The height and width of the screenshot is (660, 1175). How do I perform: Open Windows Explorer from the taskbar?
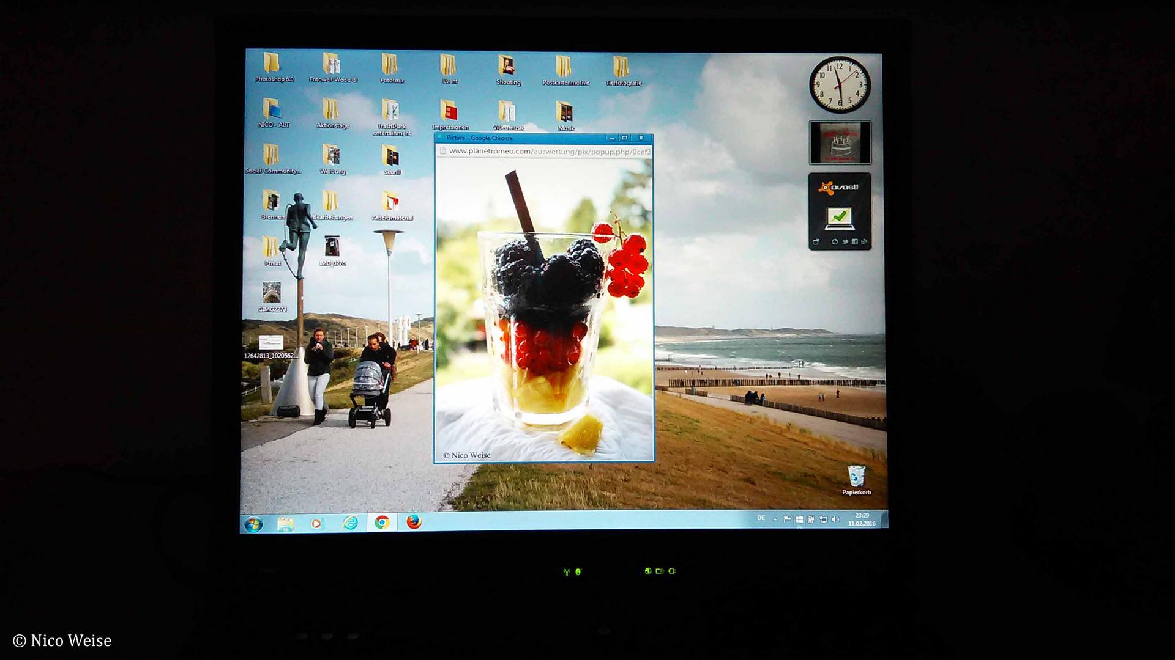point(285,524)
